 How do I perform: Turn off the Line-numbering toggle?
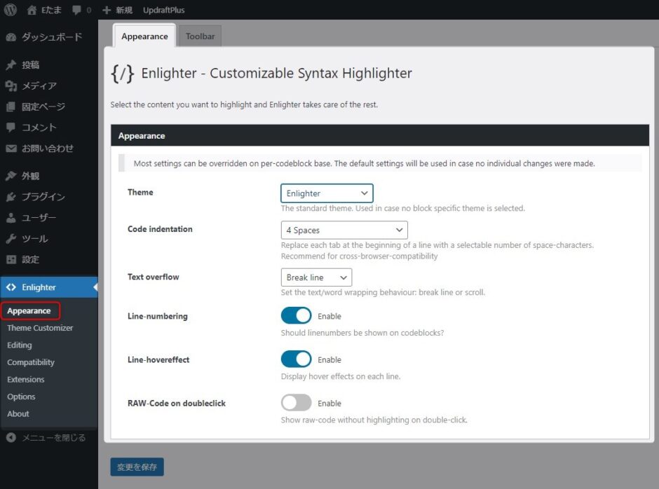pos(296,315)
